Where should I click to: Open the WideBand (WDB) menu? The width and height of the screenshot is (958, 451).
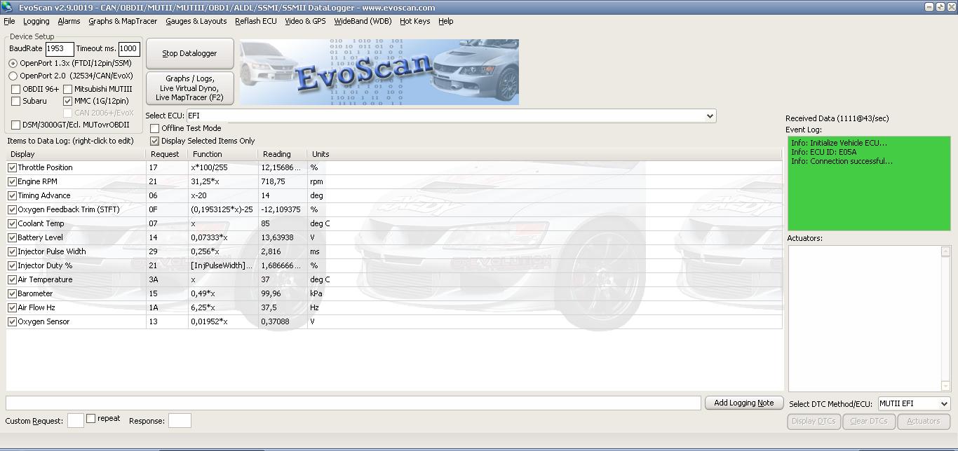point(363,22)
